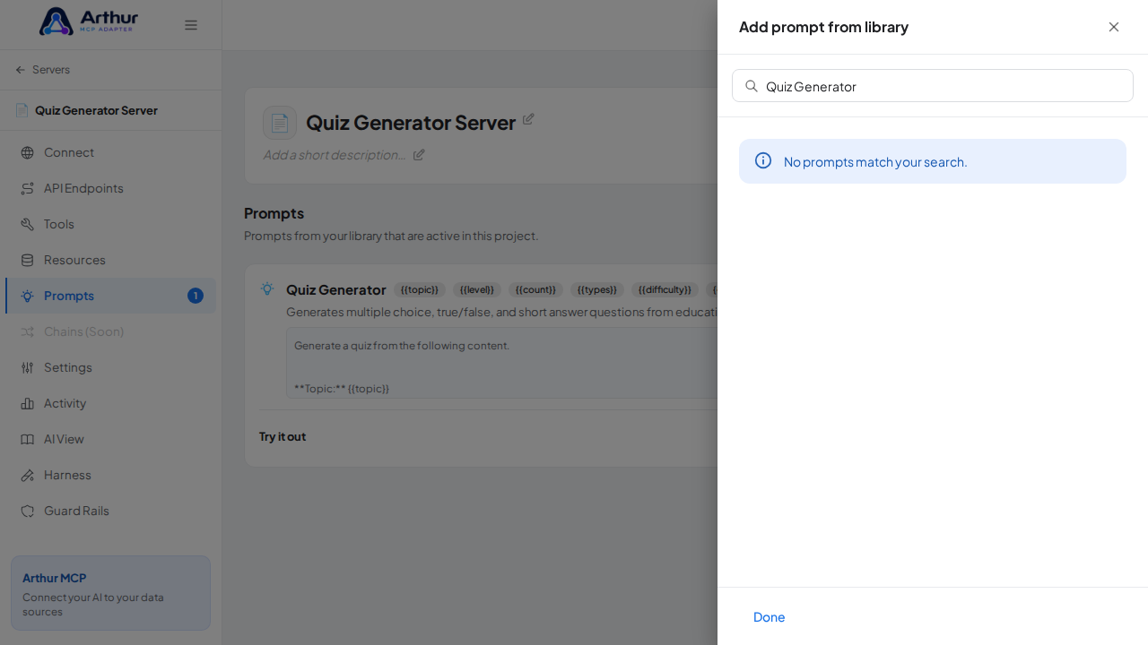Open Guard Rails in the sidebar
The height and width of the screenshot is (645, 1148).
click(x=110, y=511)
